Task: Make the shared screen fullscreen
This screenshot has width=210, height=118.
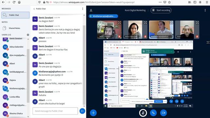Action: (208, 42)
